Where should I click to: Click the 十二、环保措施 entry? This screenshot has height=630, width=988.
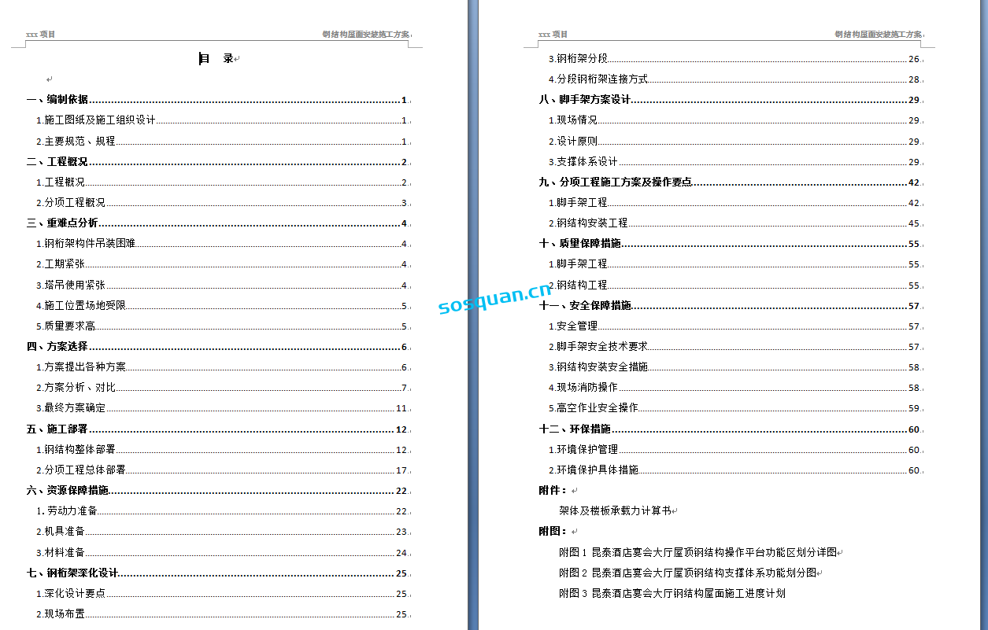(575, 429)
